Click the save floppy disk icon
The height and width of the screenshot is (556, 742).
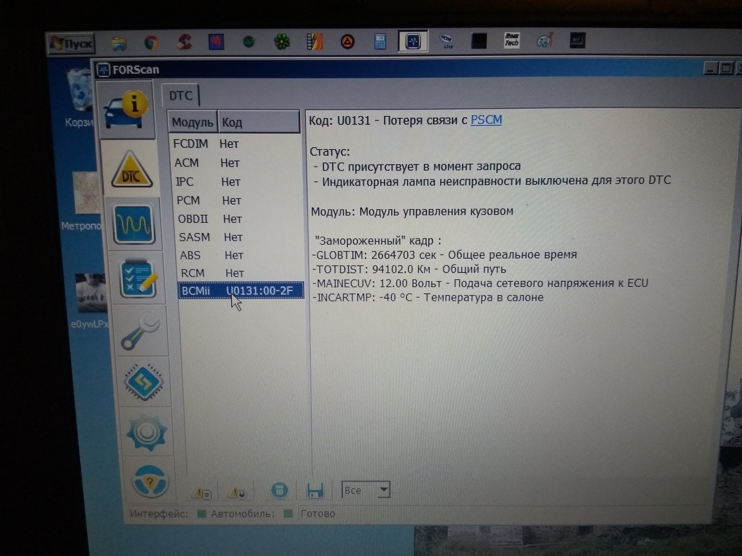coord(315,490)
